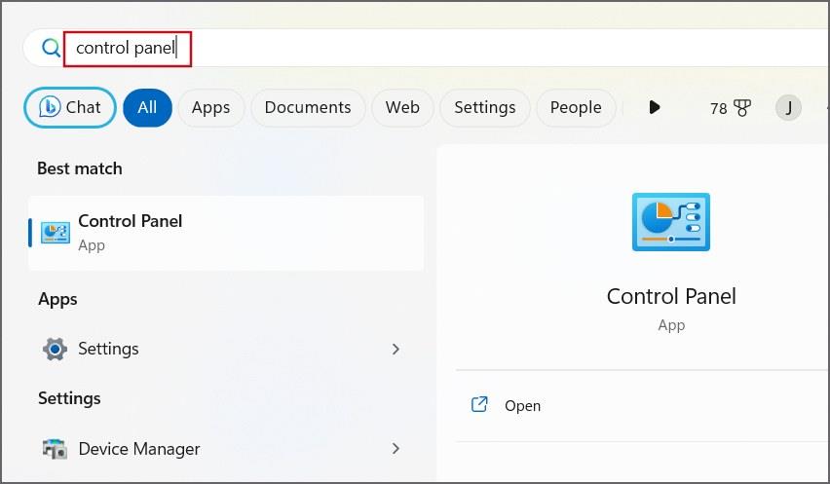Click the Control Panel title in the preview pane

pos(671,296)
